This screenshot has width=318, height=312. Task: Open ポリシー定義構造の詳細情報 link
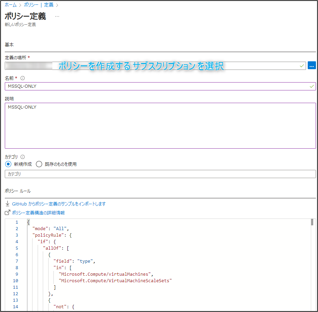click(x=38, y=213)
